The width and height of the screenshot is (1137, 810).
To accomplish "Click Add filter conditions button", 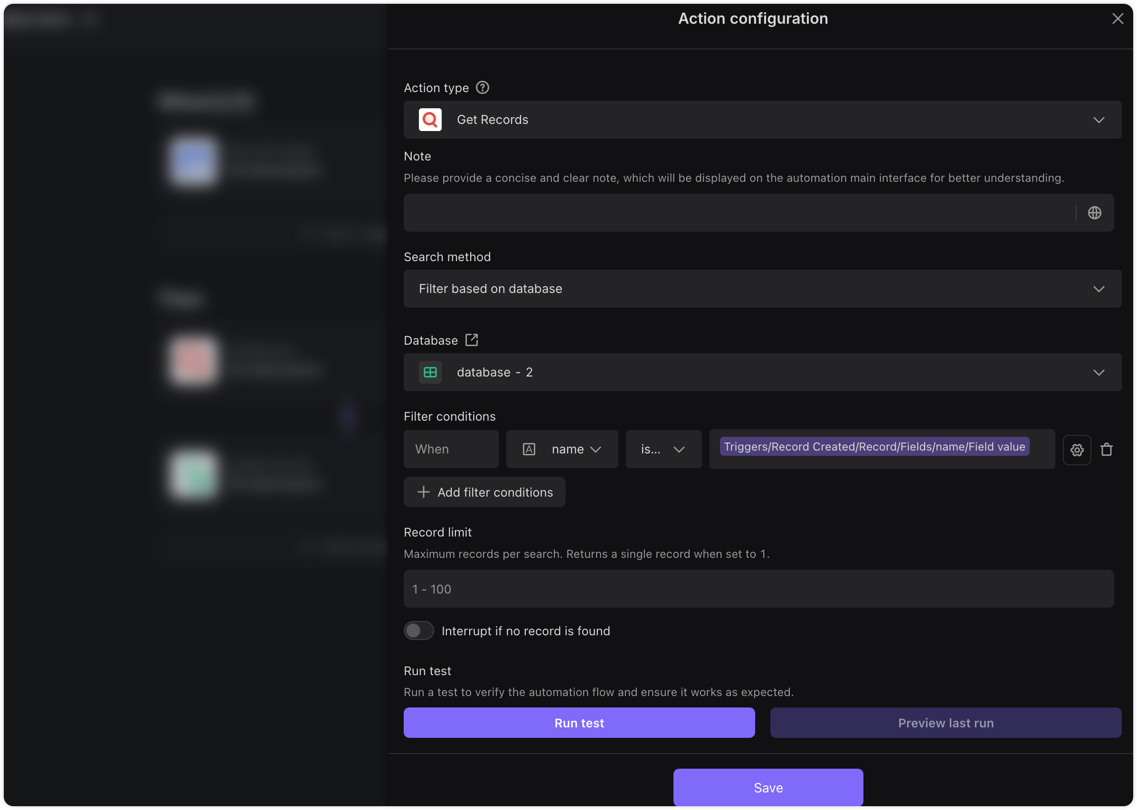I will (484, 492).
